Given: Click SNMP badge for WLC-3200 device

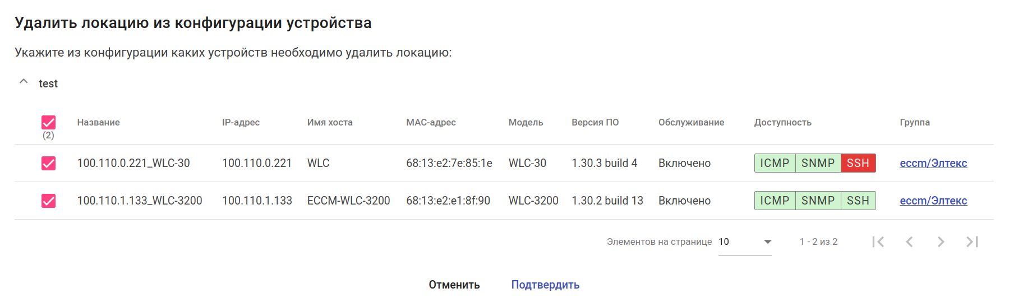Looking at the screenshot, I should pyautogui.click(x=818, y=201).
